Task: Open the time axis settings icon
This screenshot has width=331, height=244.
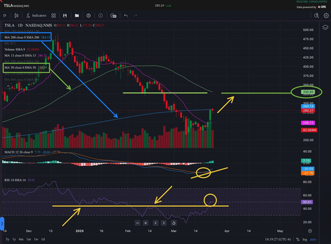Action: pos(310,231)
